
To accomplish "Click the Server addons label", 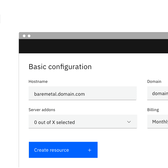I will pyautogui.click(x=42, y=110).
